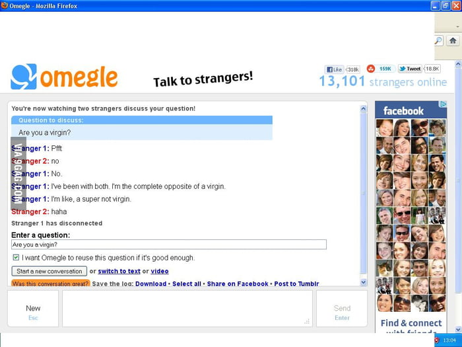Click the Facebook ad faces thumbnail
This screenshot has width=462, height=347.
coord(411,215)
